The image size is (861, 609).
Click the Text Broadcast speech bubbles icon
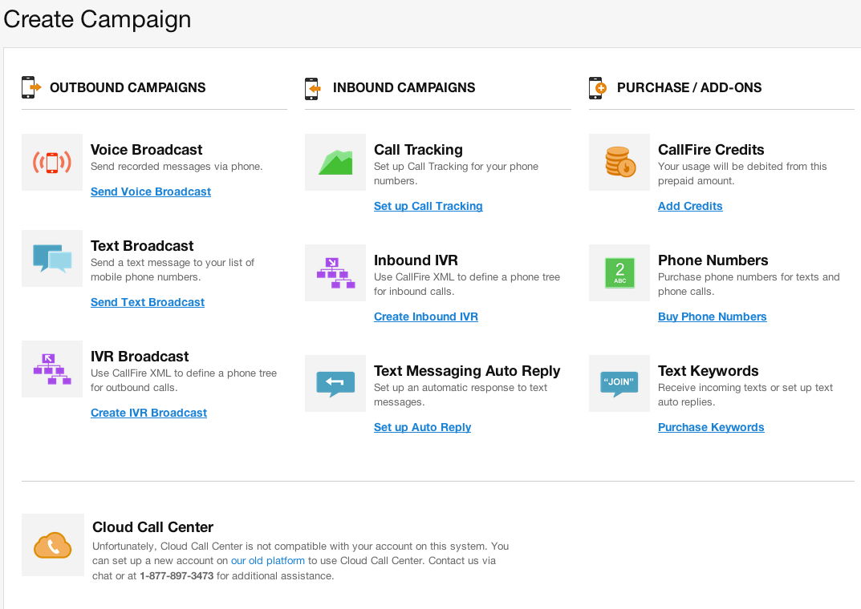(52, 258)
